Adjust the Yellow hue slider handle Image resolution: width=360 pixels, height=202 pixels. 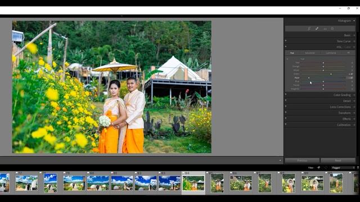(323, 70)
